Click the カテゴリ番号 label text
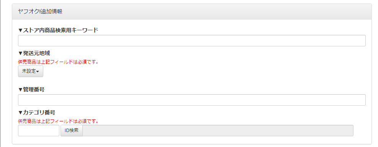 pyautogui.click(x=39, y=113)
